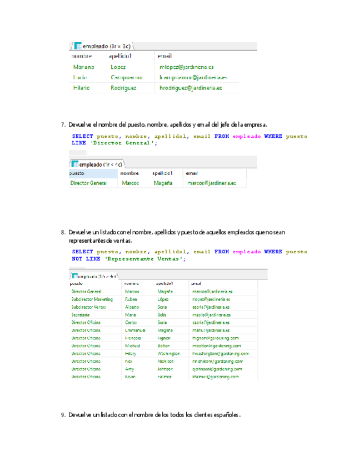The image size is (364, 471).
Task: Select the 'Subdirector Ventas' cell
Action: point(89,307)
